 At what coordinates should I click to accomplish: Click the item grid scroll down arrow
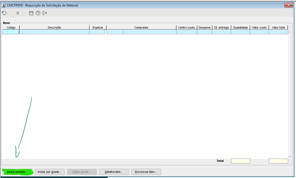pyautogui.click(x=290, y=156)
